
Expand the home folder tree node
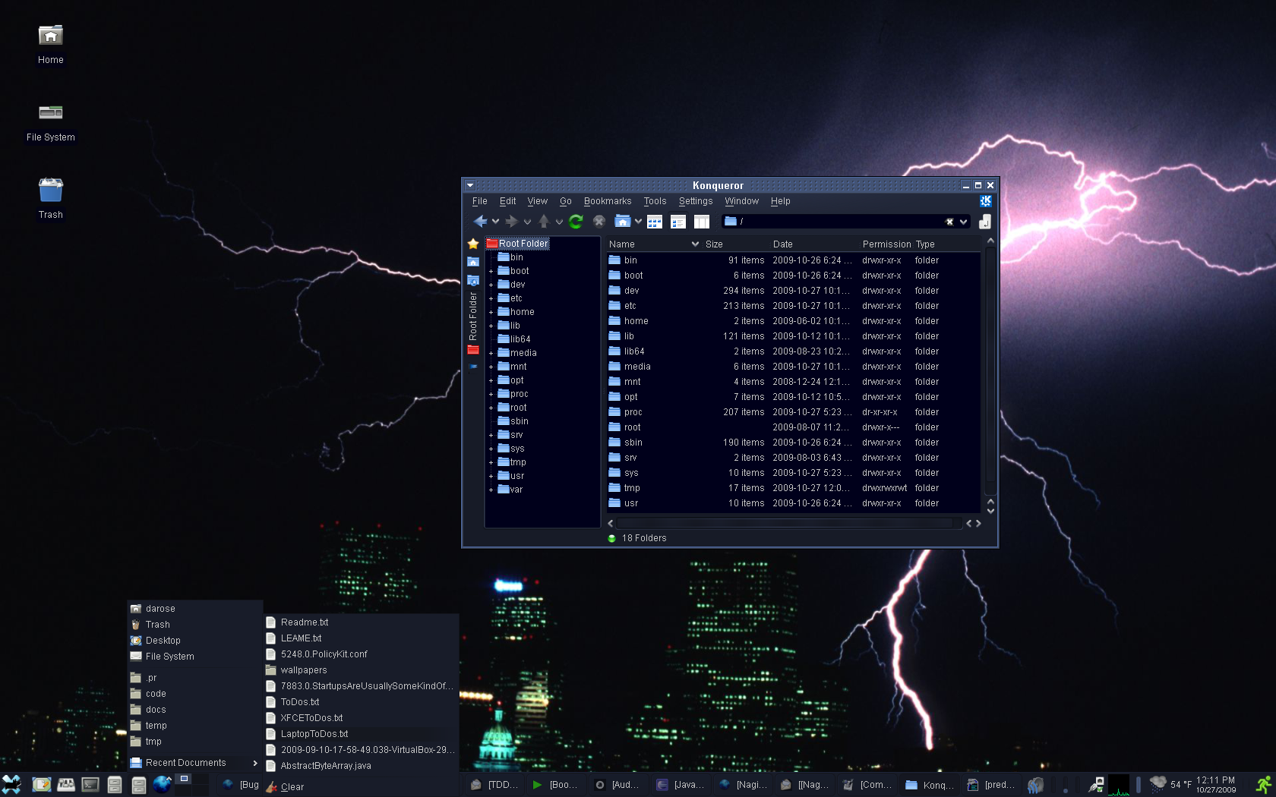491,312
